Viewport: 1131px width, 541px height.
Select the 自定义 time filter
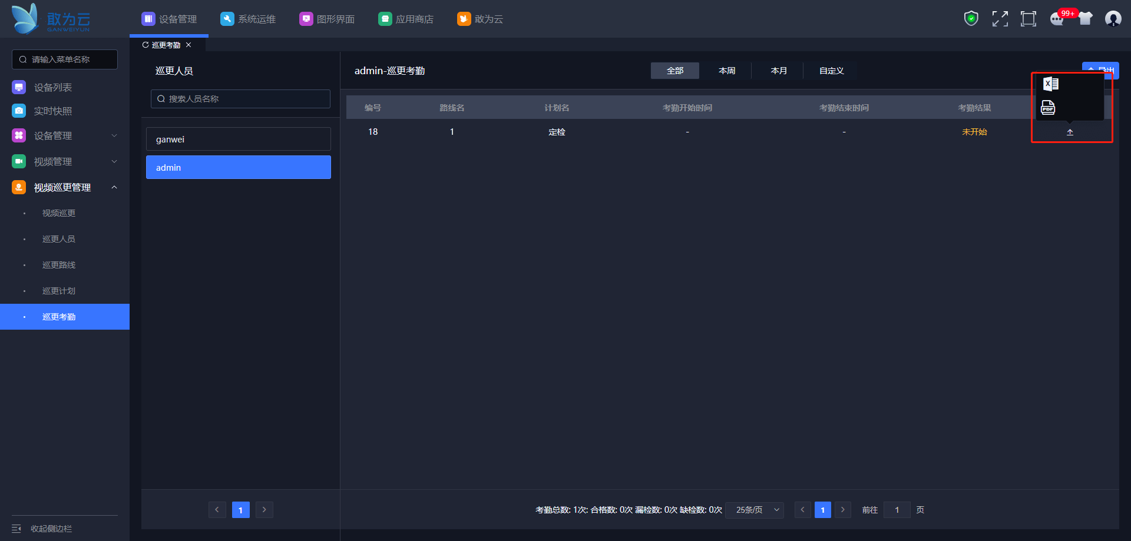(831, 71)
